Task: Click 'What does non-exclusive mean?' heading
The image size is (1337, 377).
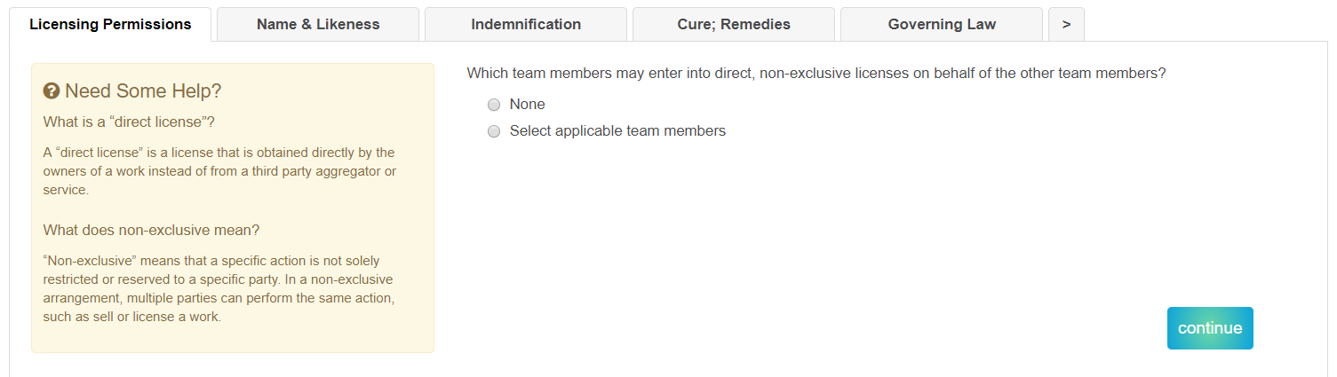Action: pos(151,230)
